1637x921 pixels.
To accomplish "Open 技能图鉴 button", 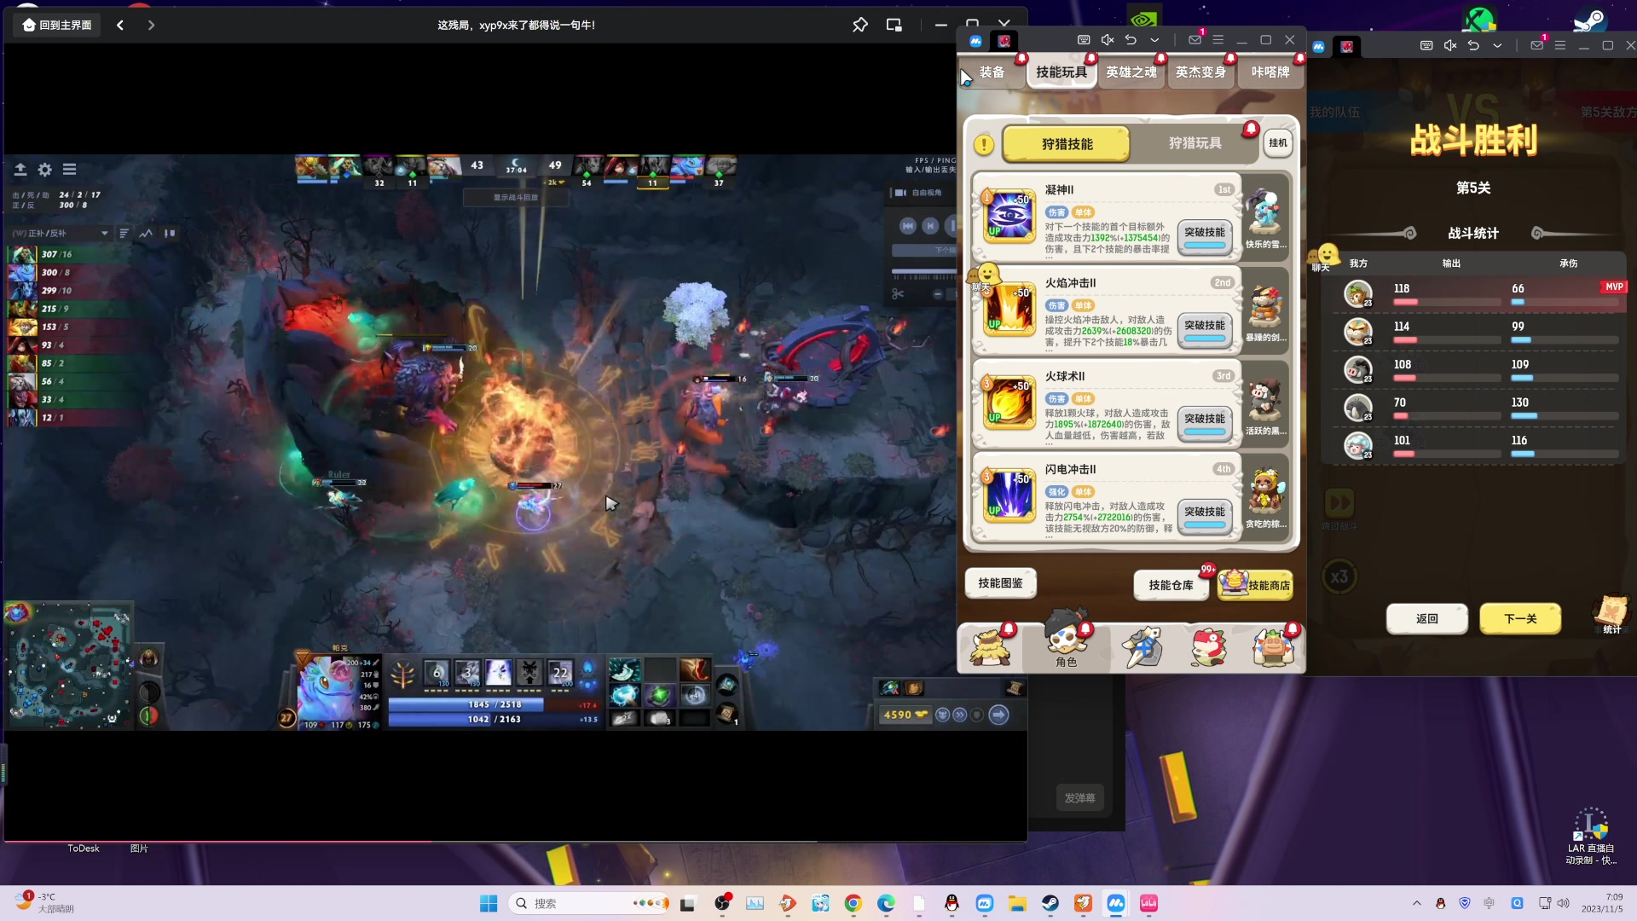I will pos(1000,583).
